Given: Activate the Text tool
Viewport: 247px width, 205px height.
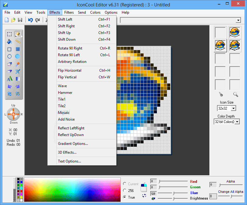Looking at the screenshot, I should 9,79.
